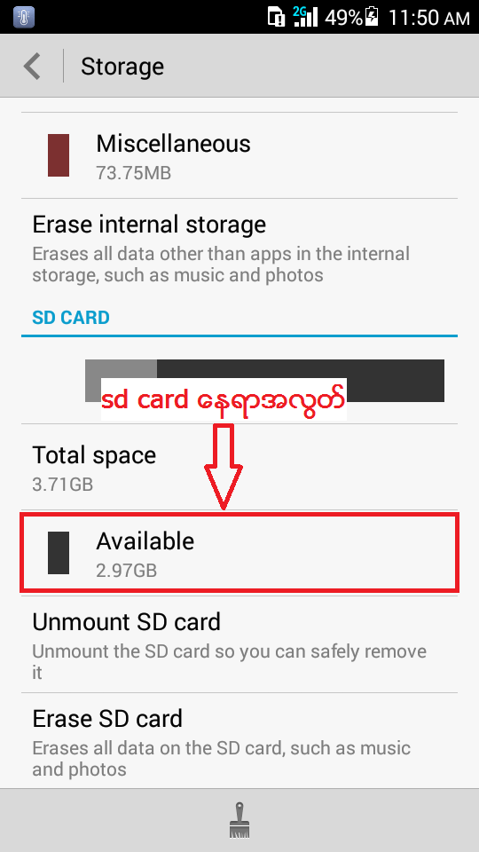Tap the 11:50 AM clock
This screenshot has width=479, height=852.
tap(428, 18)
